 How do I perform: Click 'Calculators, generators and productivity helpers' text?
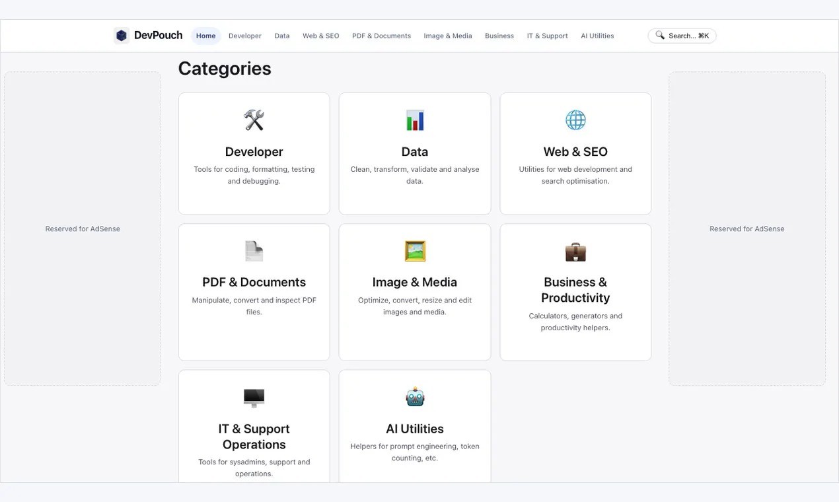click(575, 322)
